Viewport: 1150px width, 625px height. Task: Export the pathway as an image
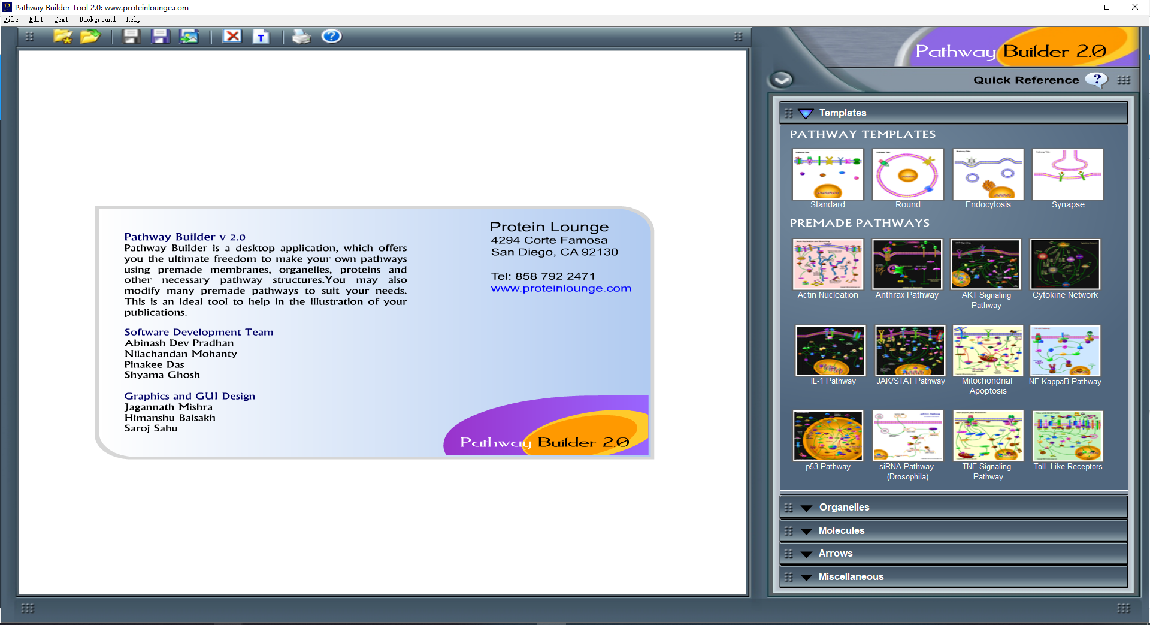coord(189,37)
